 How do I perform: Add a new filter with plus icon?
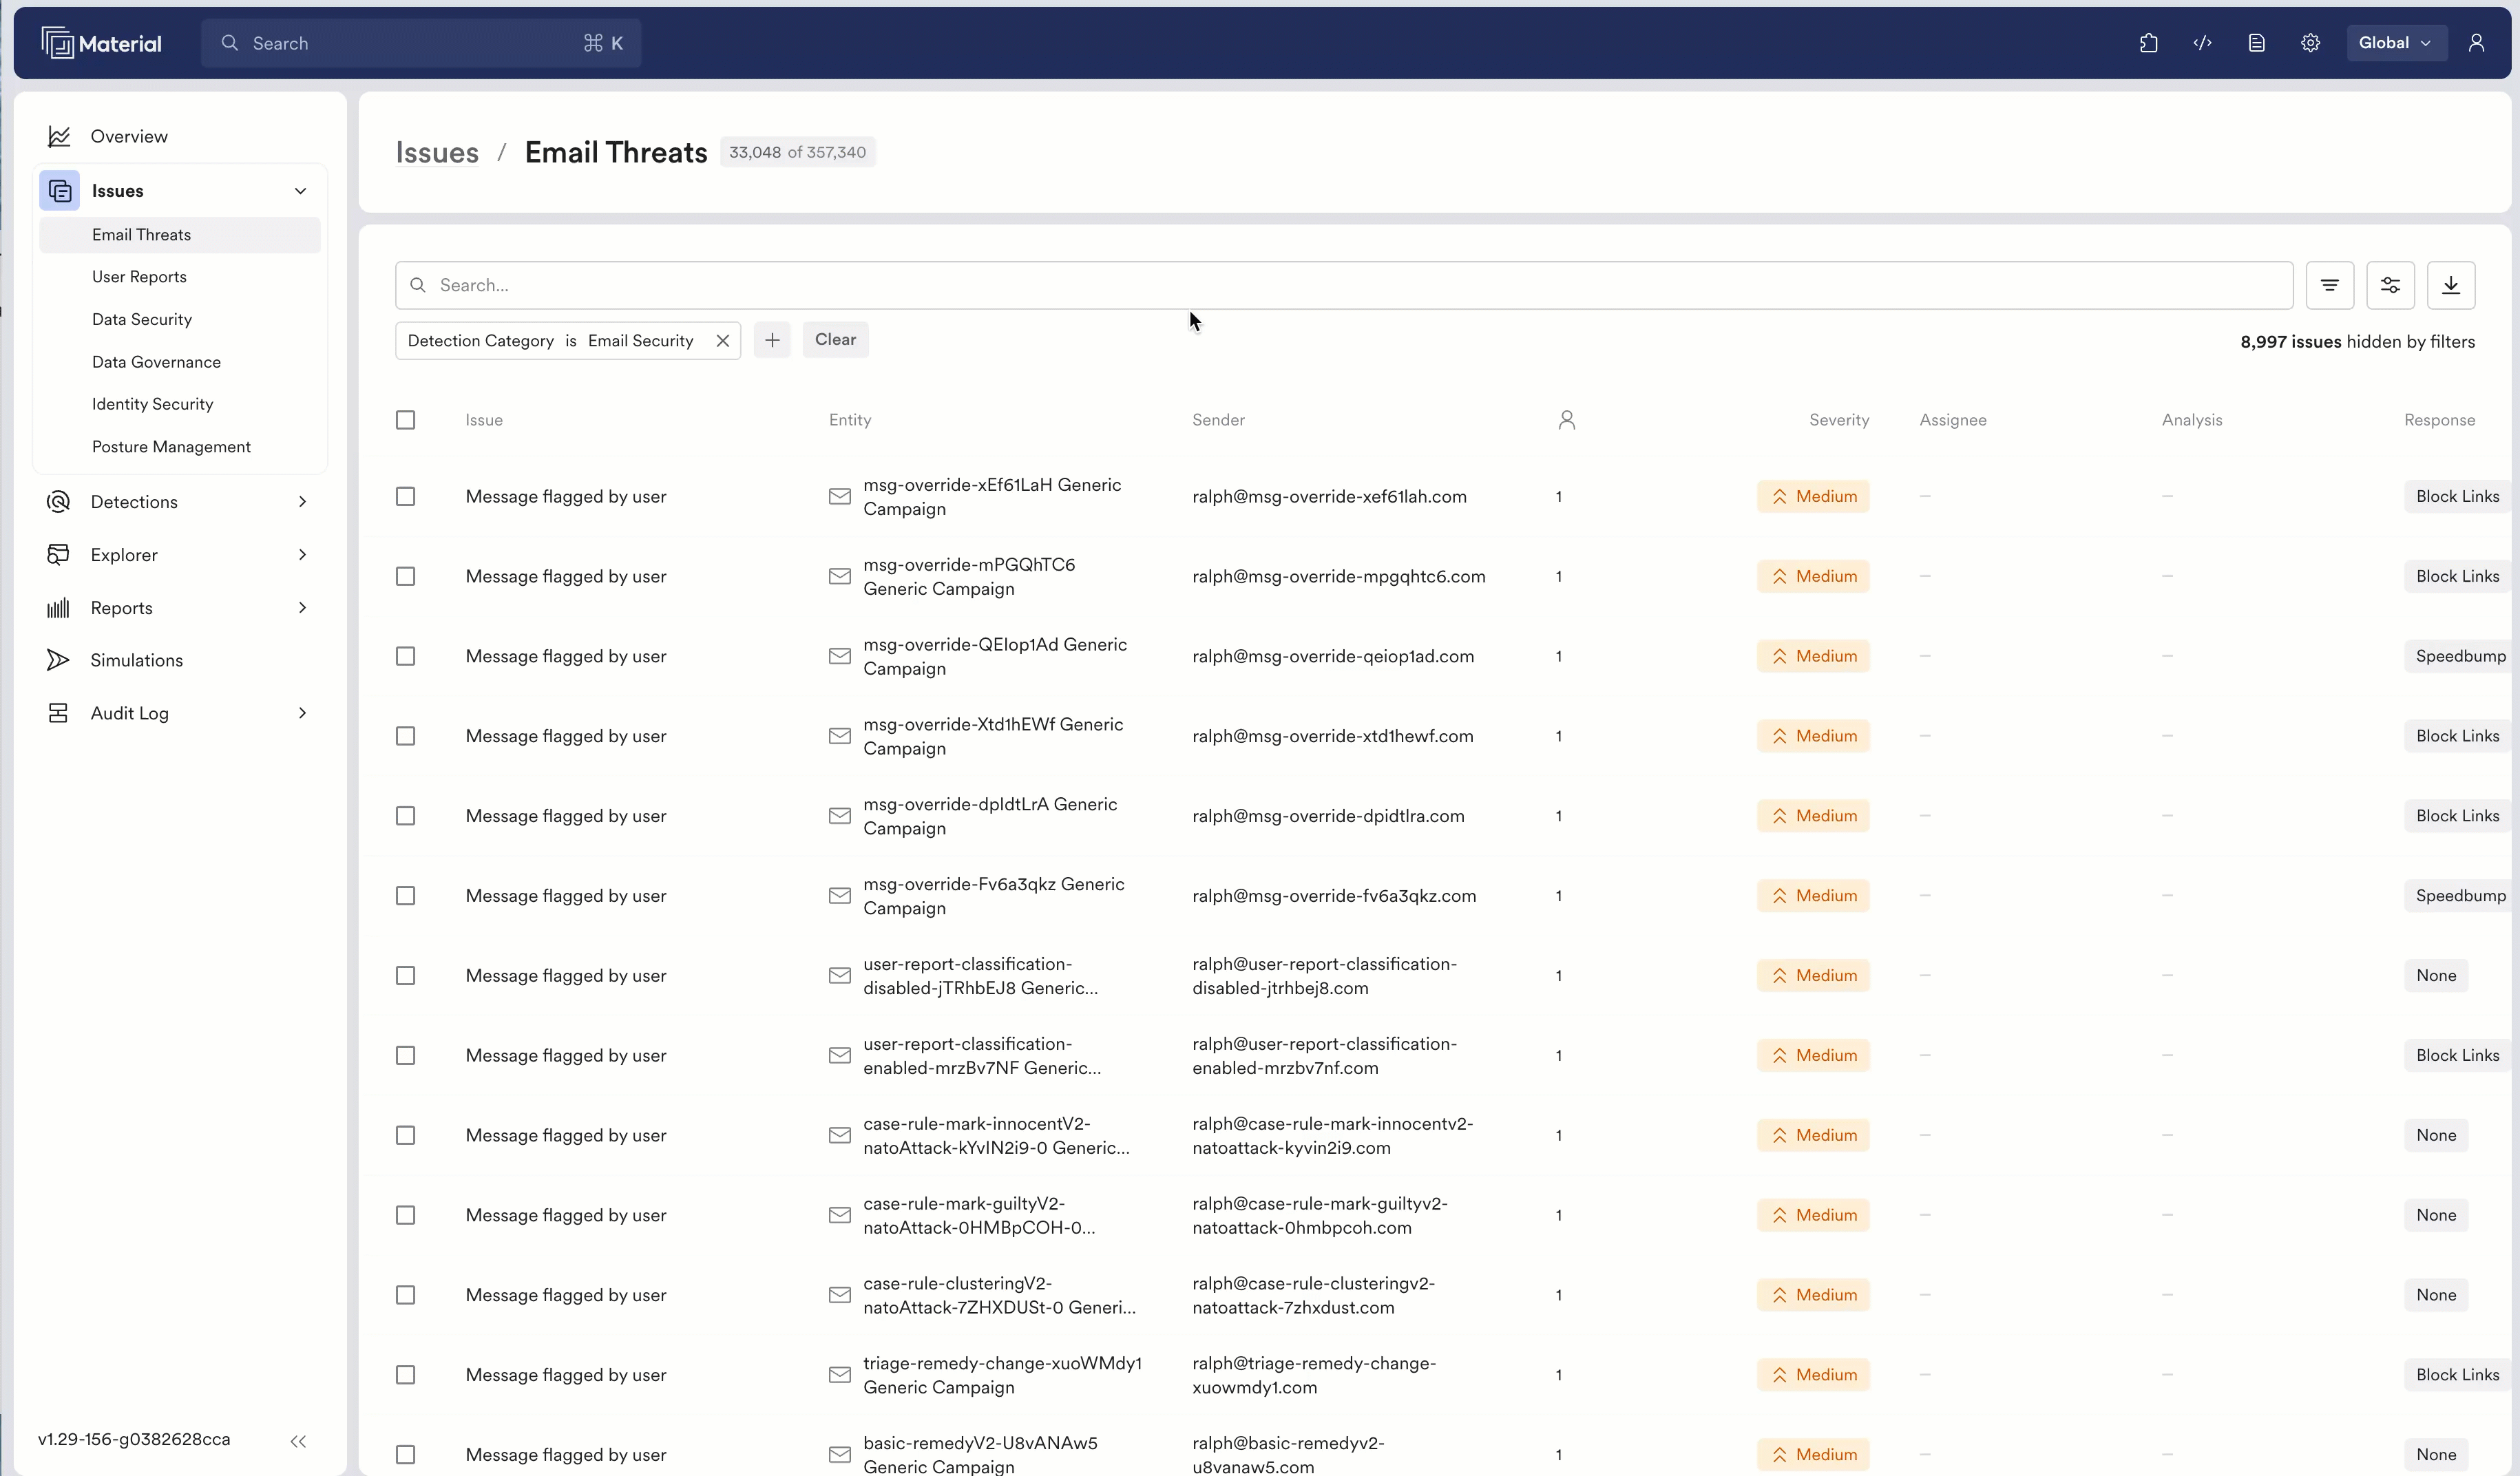(772, 340)
